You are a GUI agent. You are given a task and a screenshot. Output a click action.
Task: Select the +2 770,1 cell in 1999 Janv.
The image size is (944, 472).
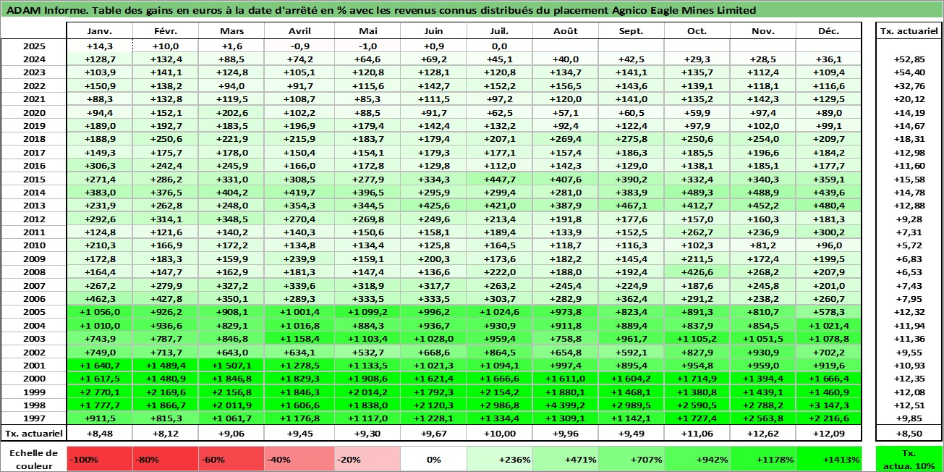(x=99, y=392)
